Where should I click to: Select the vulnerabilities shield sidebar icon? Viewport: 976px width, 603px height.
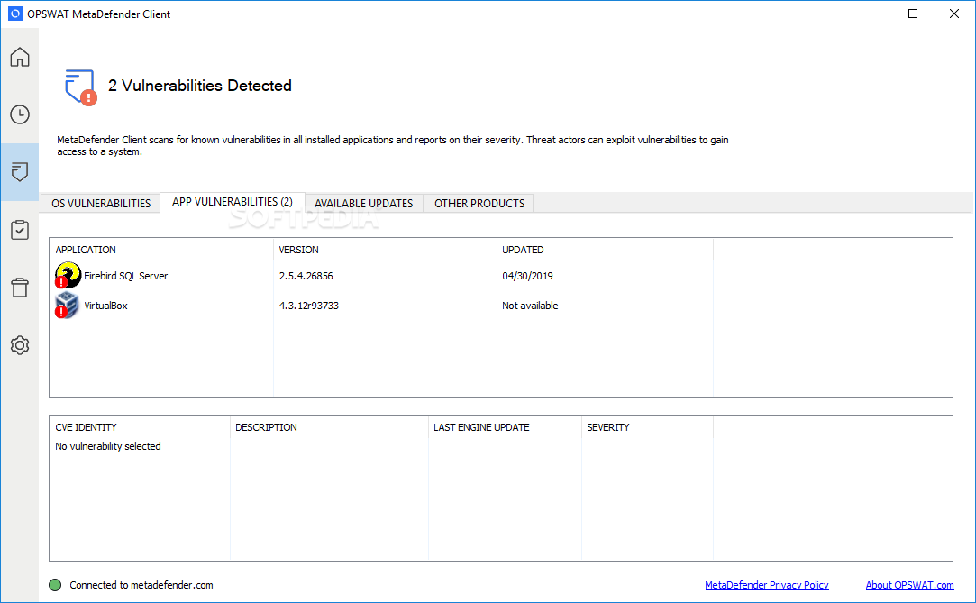point(20,172)
